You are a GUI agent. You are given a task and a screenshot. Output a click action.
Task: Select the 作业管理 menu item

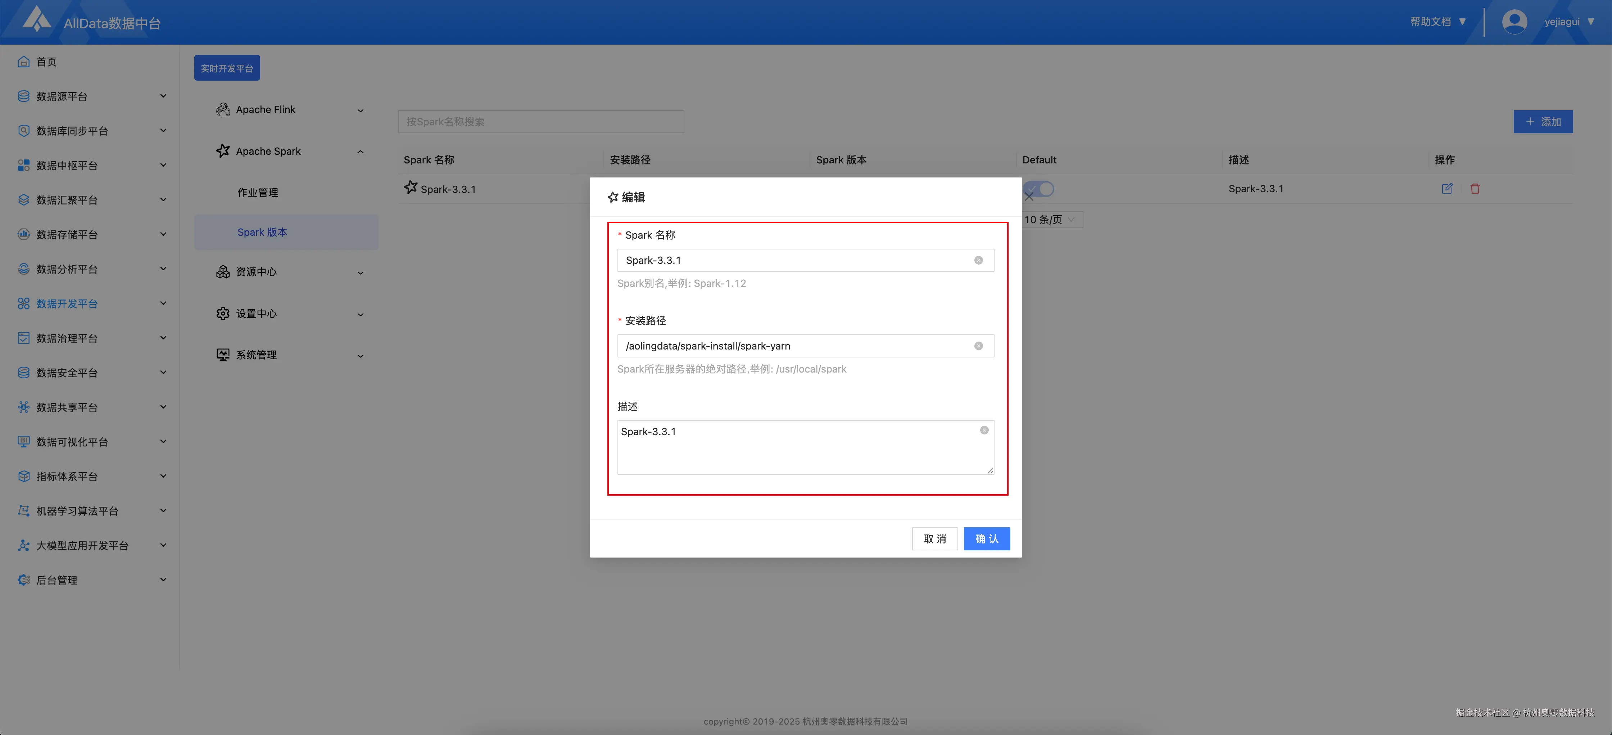pos(258,193)
